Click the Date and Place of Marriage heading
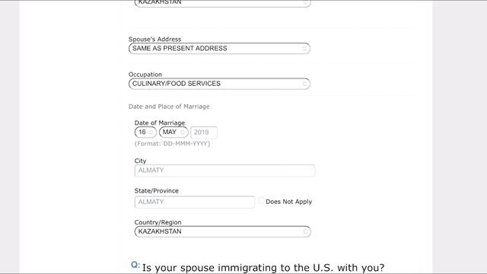 169,107
